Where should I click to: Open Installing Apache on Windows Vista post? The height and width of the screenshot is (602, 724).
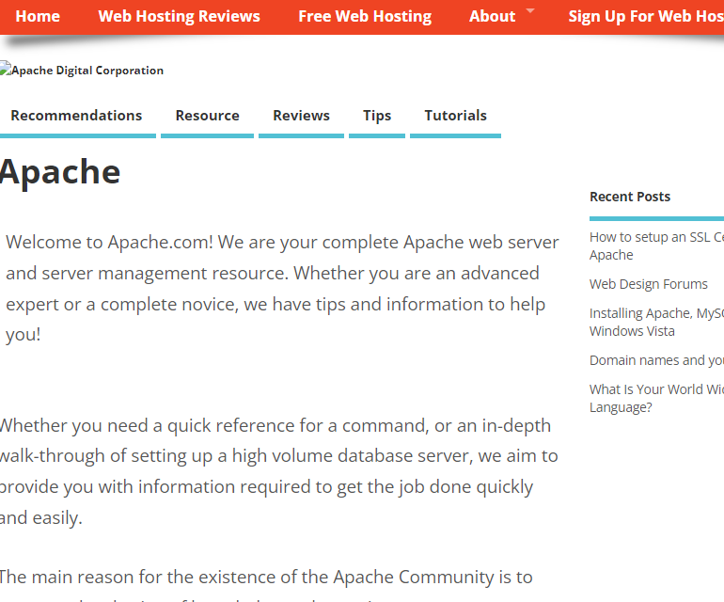coord(656,322)
